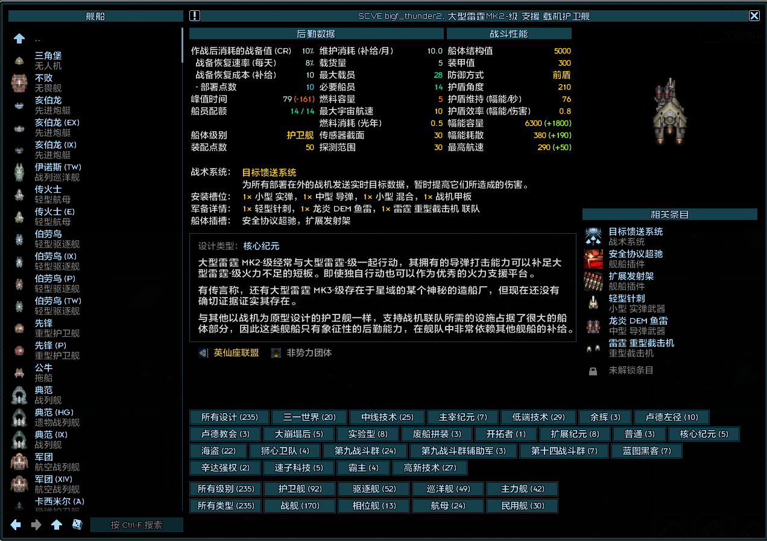Select the 核心纪元 (5) design filter
Image resolution: width=767 pixels, height=541 pixels.
pos(704,434)
